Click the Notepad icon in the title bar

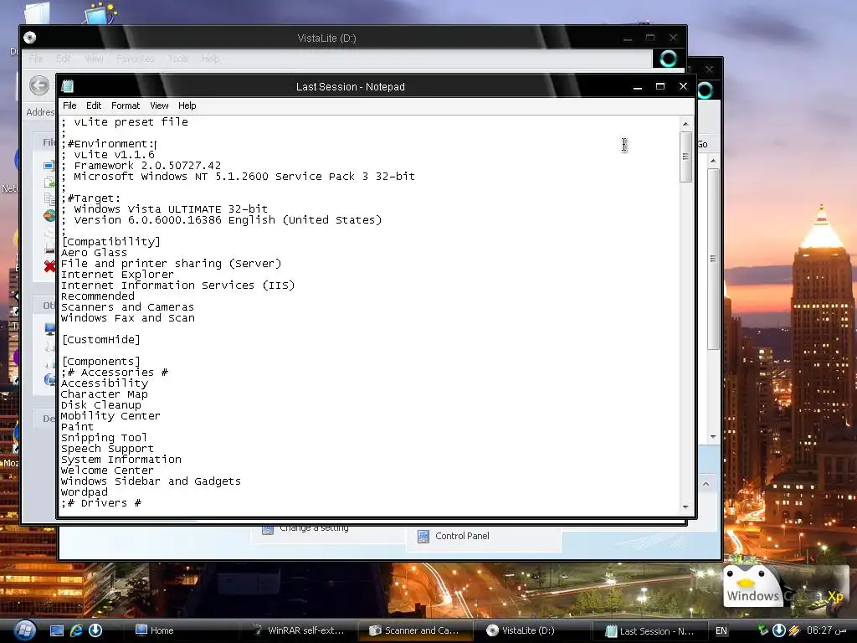tap(68, 86)
